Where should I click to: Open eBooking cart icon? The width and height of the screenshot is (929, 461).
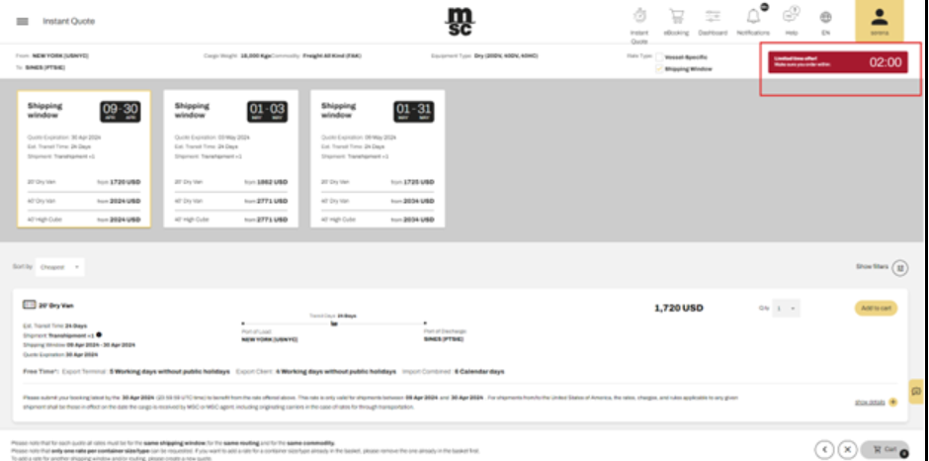[x=676, y=16]
